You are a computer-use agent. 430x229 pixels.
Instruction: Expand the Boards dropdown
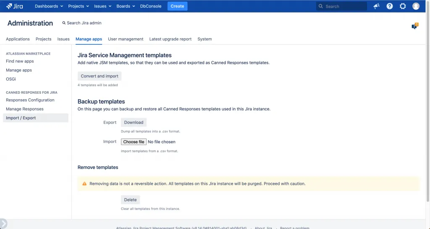[x=126, y=6]
